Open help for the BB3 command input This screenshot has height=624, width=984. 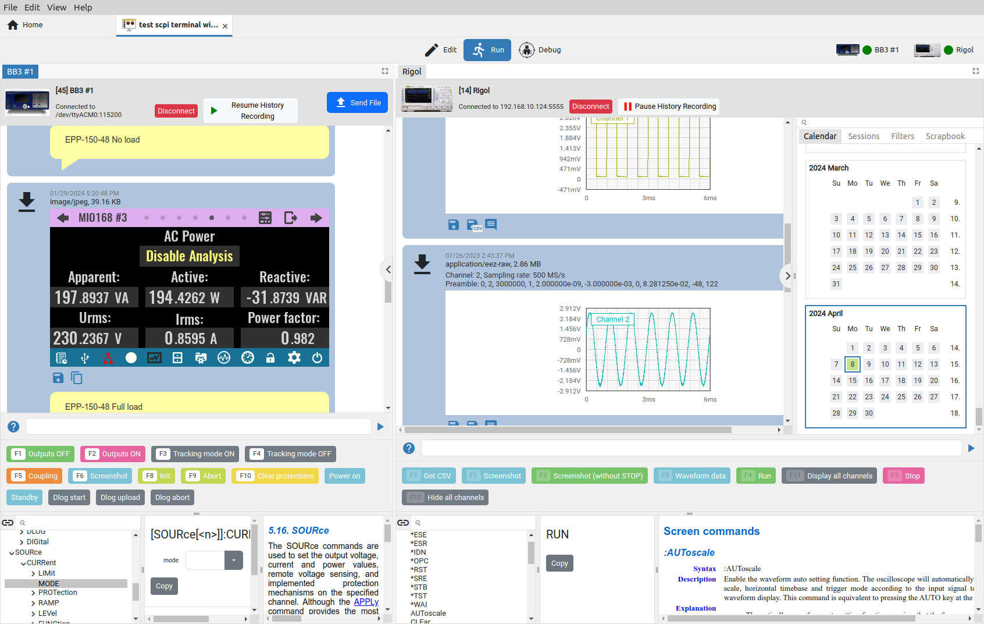(13, 427)
